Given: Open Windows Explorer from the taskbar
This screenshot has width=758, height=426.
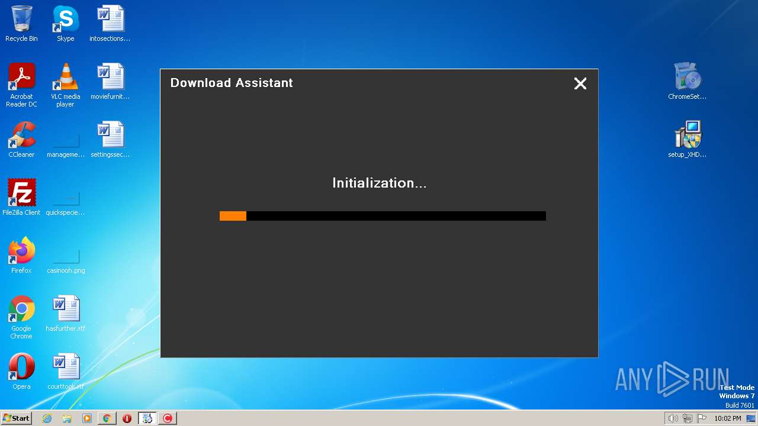Looking at the screenshot, I should 67,418.
